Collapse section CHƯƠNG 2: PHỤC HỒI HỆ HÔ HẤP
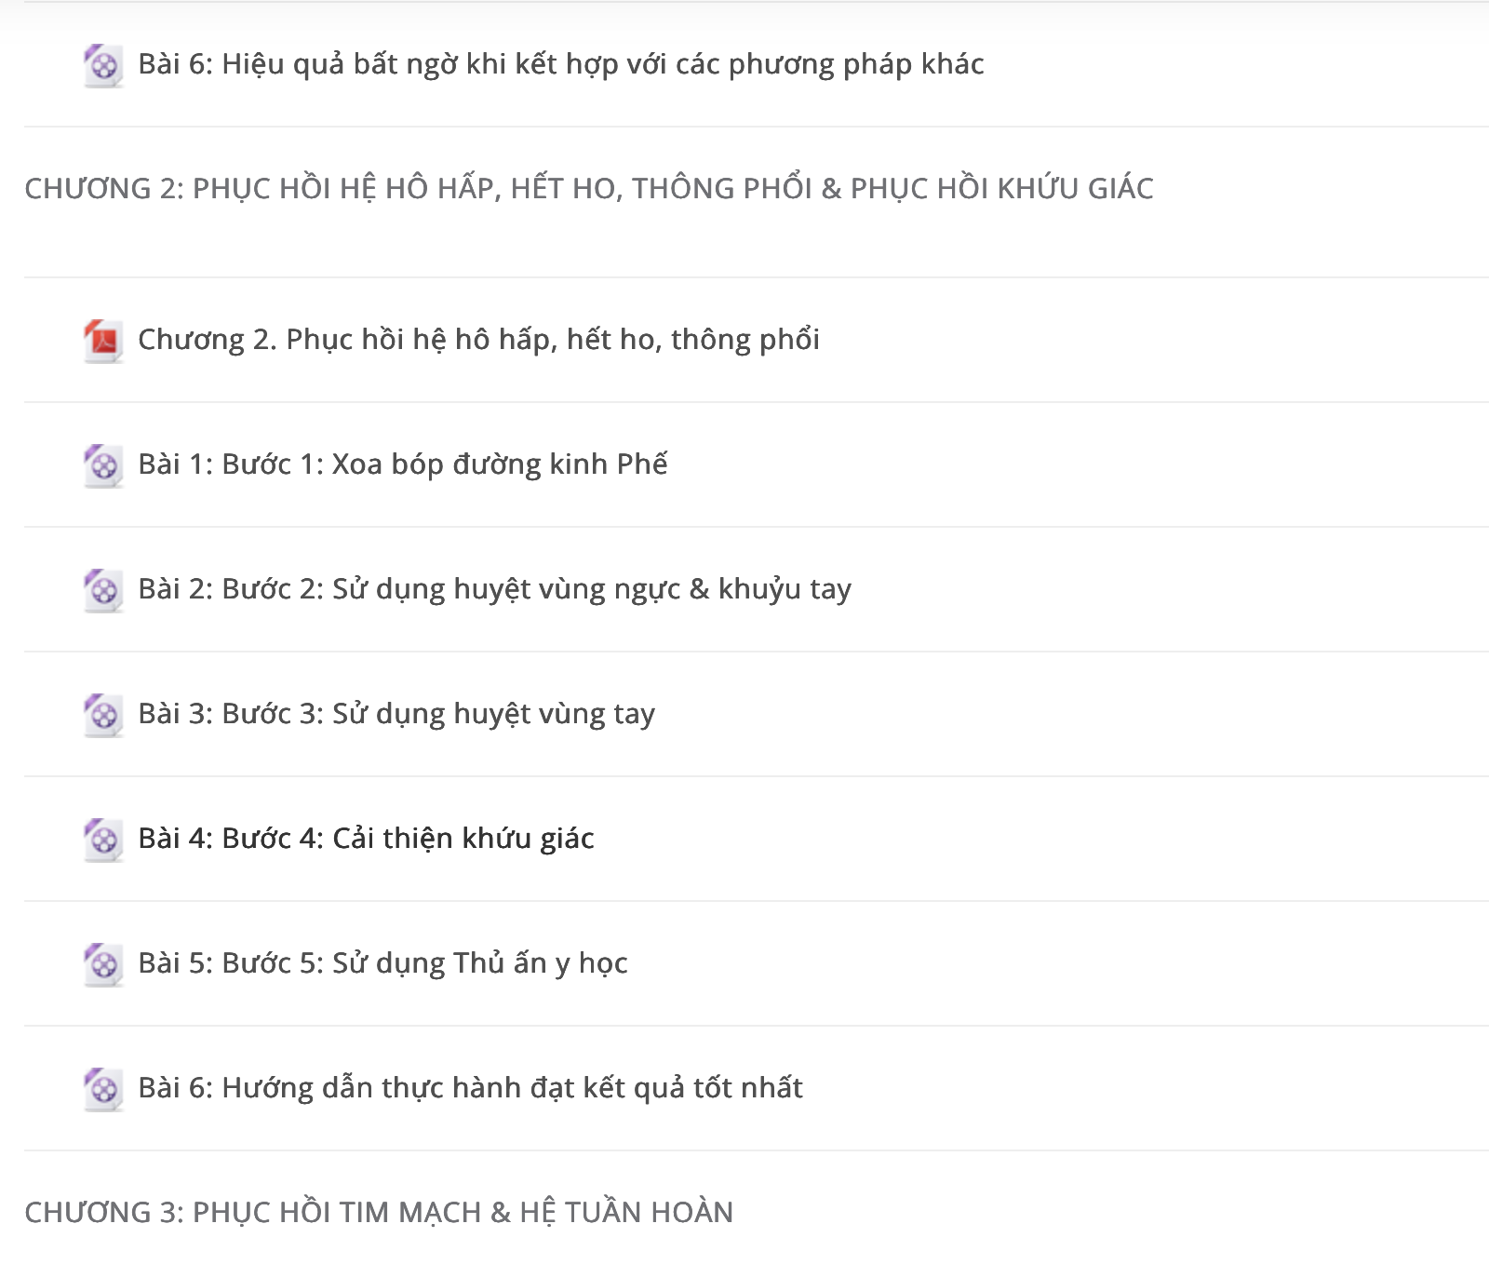Image resolution: width=1489 pixels, height=1264 pixels. [x=589, y=189]
